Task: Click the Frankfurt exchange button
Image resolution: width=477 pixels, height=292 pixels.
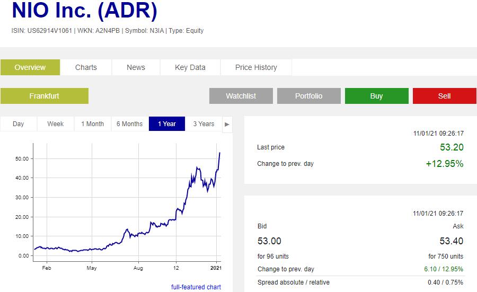Action: tap(45, 96)
